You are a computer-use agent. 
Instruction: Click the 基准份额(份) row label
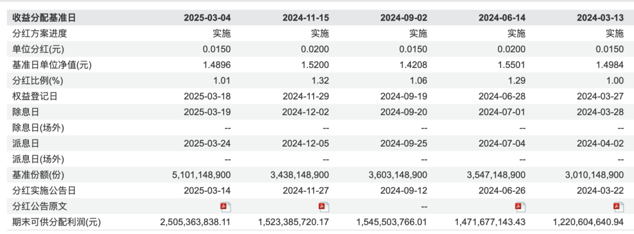point(38,175)
